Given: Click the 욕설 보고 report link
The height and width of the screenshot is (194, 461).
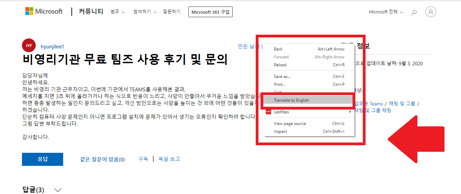Looking at the screenshot, I should pyautogui.click(x=169, y=159).
